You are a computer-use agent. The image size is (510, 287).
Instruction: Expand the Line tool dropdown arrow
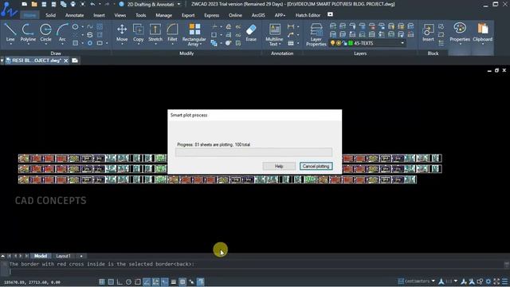(x=10, y=44)
